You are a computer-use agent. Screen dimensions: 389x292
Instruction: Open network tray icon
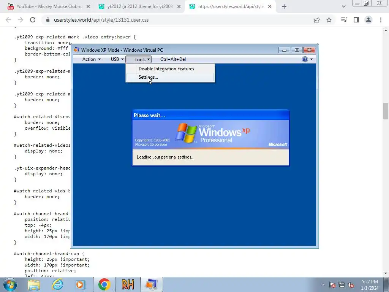point(342,285)
